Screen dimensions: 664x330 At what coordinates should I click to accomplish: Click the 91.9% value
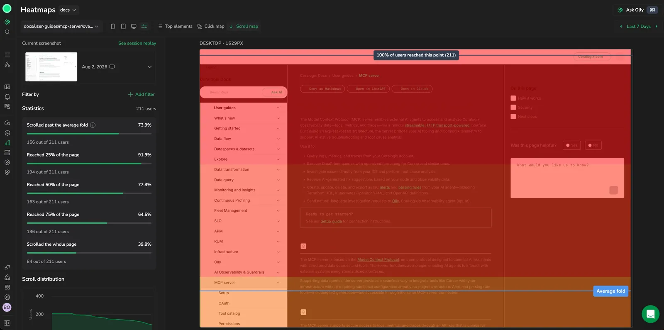144,155
